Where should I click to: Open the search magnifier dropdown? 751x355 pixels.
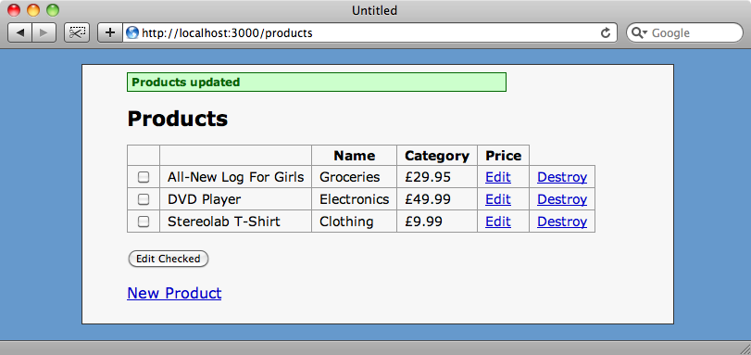pyautogui.click(x=639, y=32)
